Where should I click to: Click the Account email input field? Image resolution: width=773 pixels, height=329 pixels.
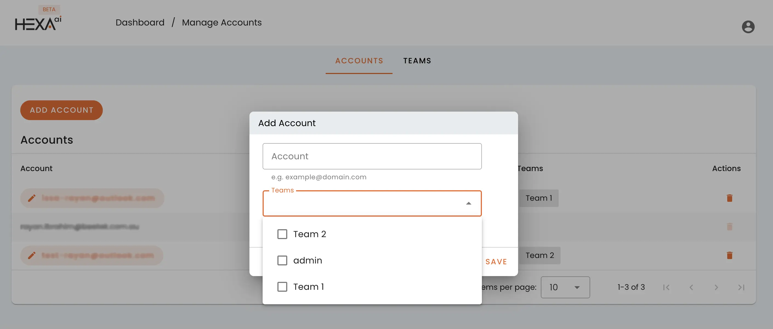pyautogui.click(x=372, y=156)
